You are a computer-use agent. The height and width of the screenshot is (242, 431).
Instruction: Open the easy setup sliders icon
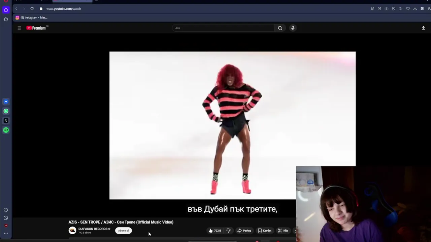(x=422, y=9)
